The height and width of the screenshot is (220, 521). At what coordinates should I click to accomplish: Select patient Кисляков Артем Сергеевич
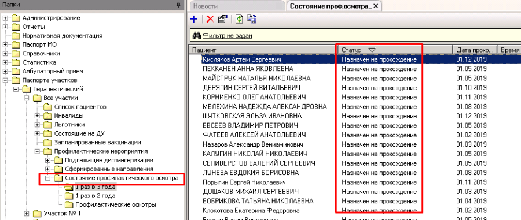click(242, 59)
